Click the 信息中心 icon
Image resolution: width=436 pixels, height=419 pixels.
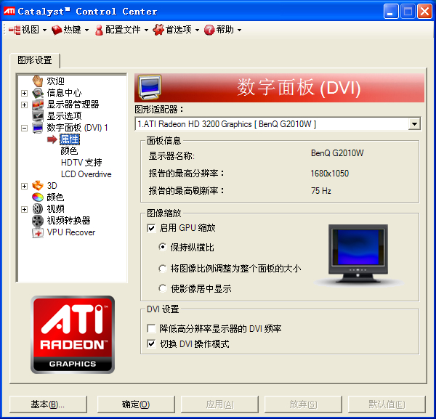click(x=38, y=93)
